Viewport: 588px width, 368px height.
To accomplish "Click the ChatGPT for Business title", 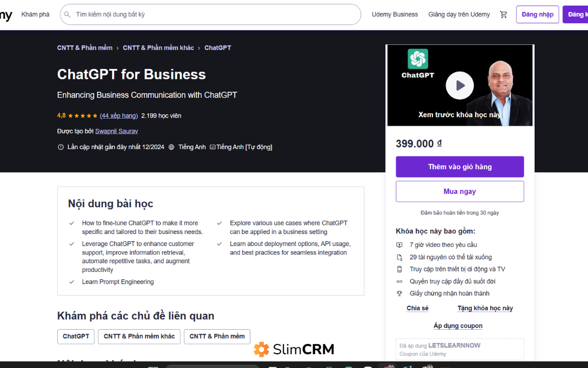I will 131,75.
